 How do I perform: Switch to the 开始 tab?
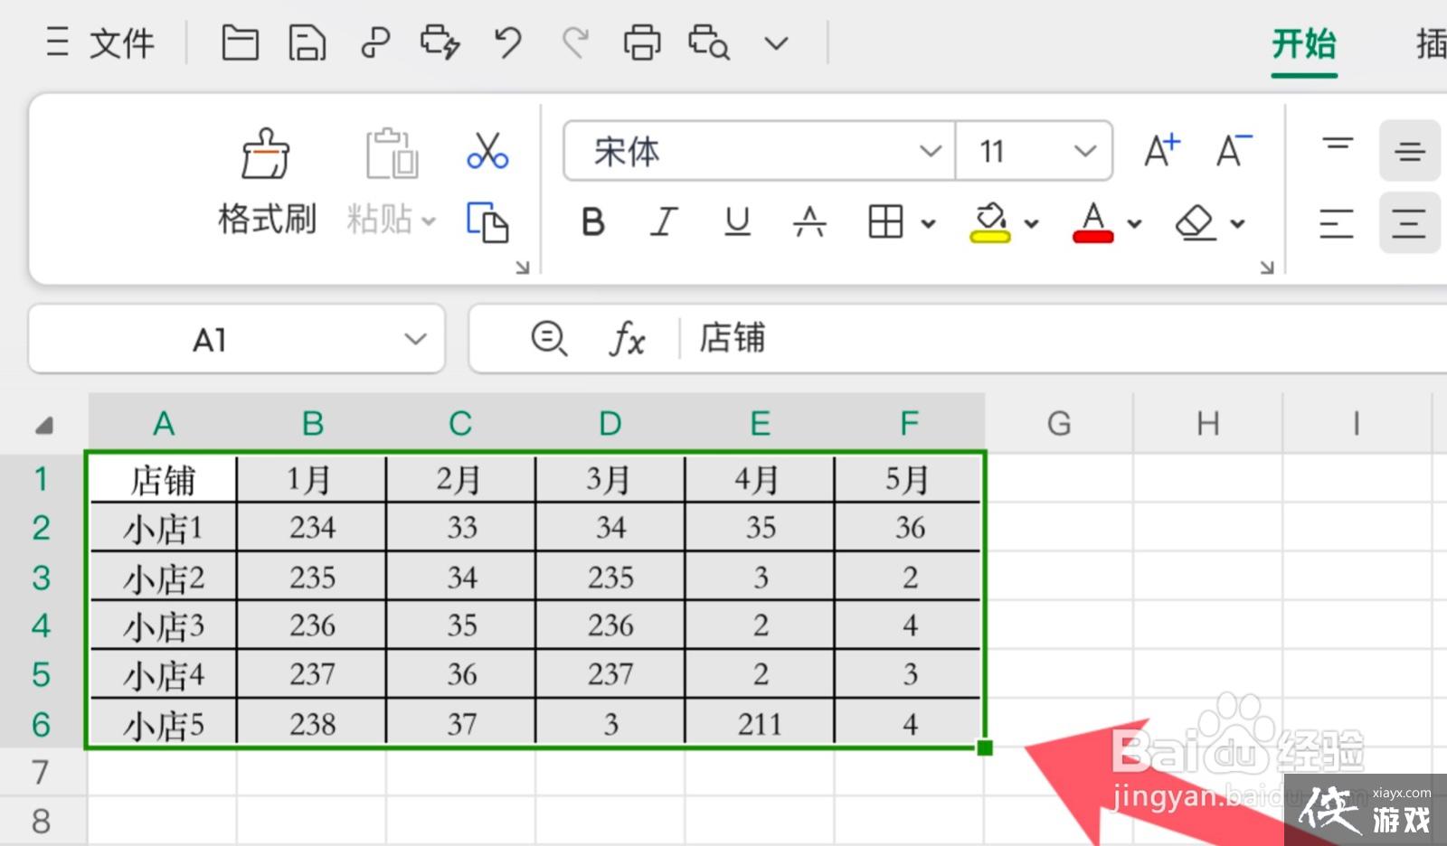[x=1303, y=43]
